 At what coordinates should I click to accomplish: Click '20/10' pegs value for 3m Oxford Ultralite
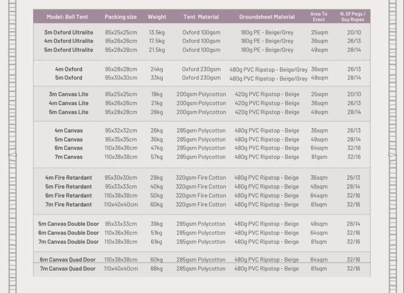point(354,32)
